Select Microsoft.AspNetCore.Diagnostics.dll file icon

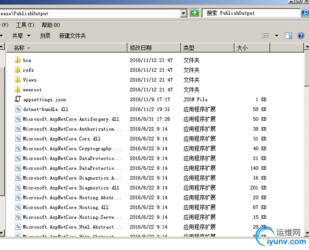[18, 187]
